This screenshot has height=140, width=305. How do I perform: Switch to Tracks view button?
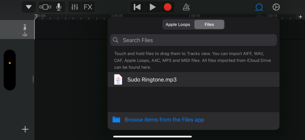click(45, 7)
